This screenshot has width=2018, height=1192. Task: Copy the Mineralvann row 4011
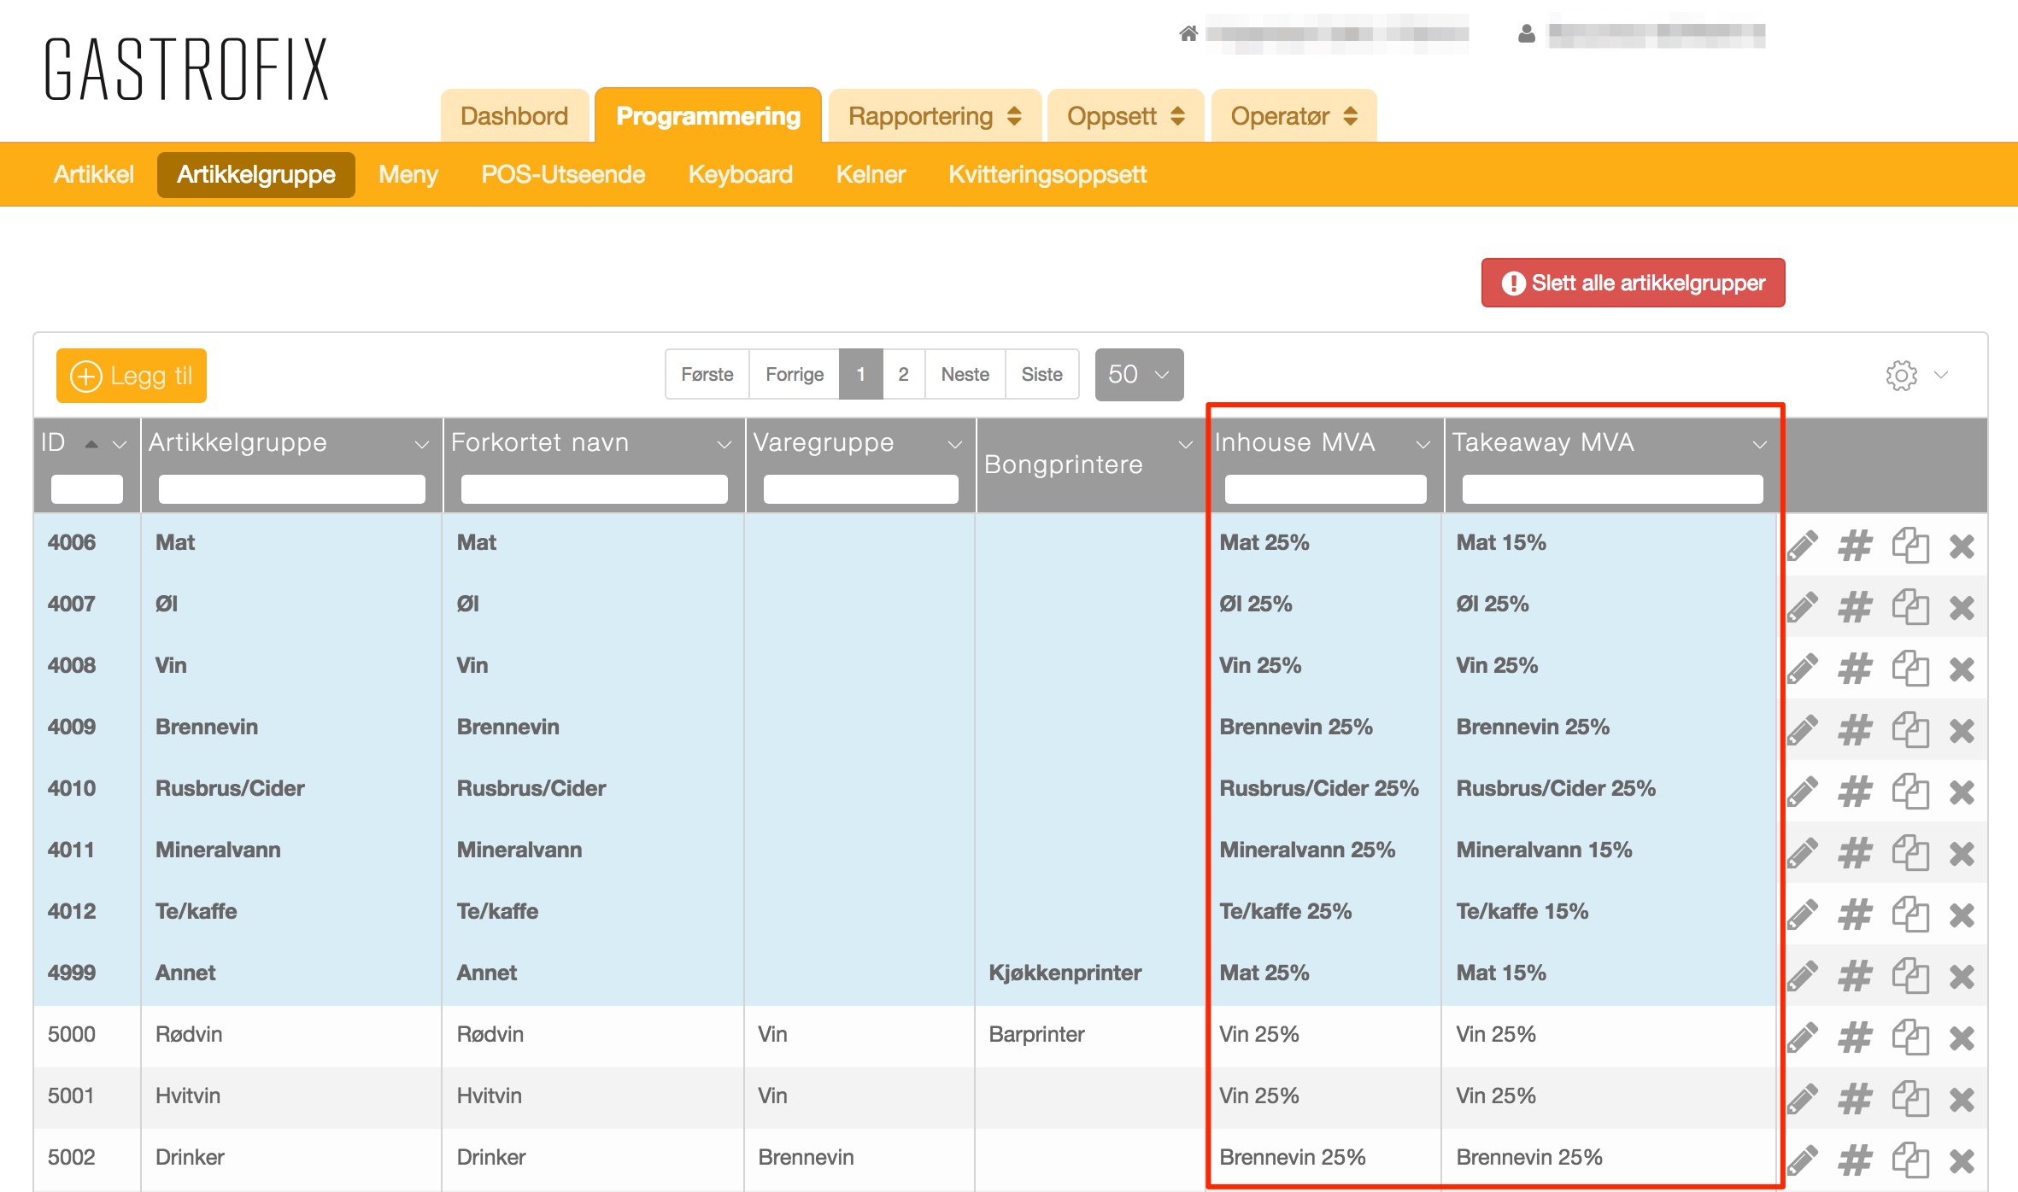(x=1910, y=853)
